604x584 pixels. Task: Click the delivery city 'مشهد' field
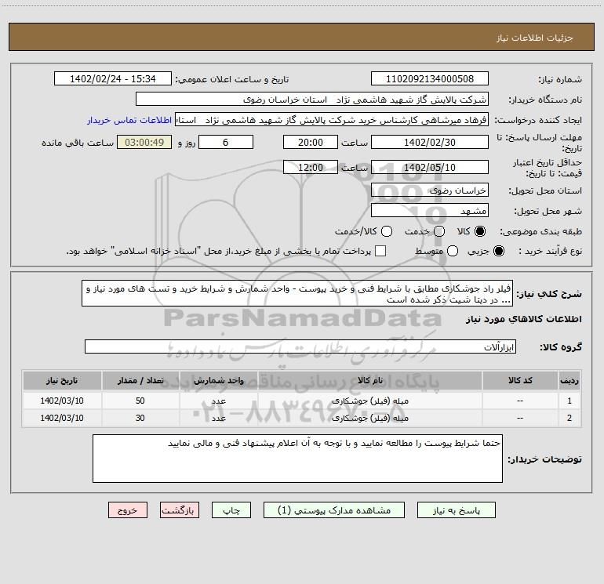428,211
